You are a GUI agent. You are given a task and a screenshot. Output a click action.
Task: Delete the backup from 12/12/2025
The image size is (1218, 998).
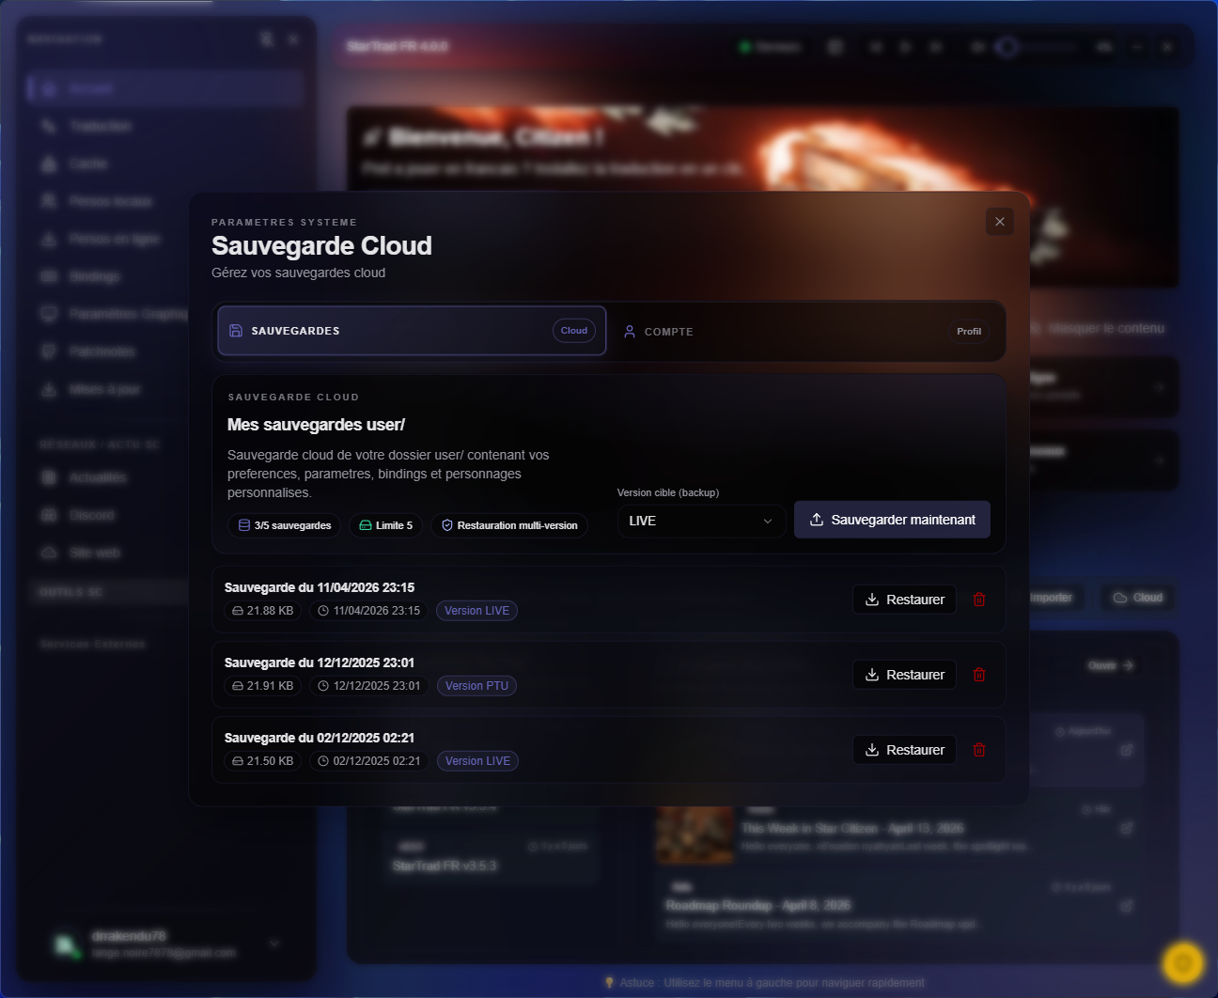point(978,674)
